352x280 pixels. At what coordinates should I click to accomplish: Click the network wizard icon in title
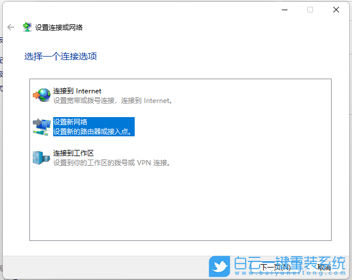pos(27,27)
